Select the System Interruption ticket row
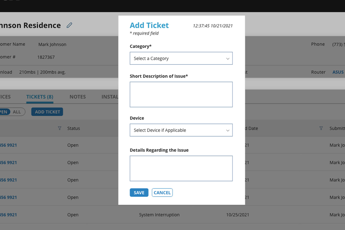 [159, 215]
